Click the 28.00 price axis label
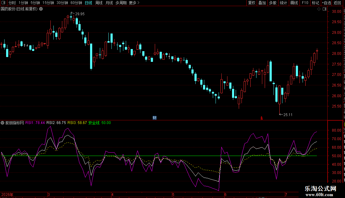Image resolution: width=345 pixels, height=198 pixels. [x=336, y=53]
